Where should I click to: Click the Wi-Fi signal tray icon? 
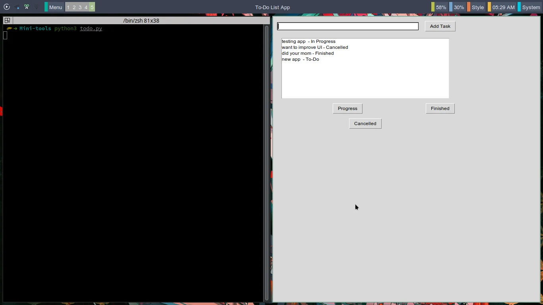pyautogui.click(x=36, y=7)
